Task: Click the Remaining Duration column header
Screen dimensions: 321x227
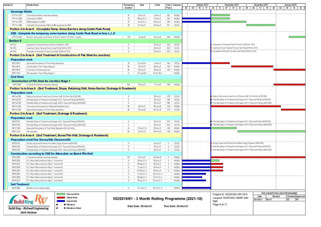Action: coord(129,6)
